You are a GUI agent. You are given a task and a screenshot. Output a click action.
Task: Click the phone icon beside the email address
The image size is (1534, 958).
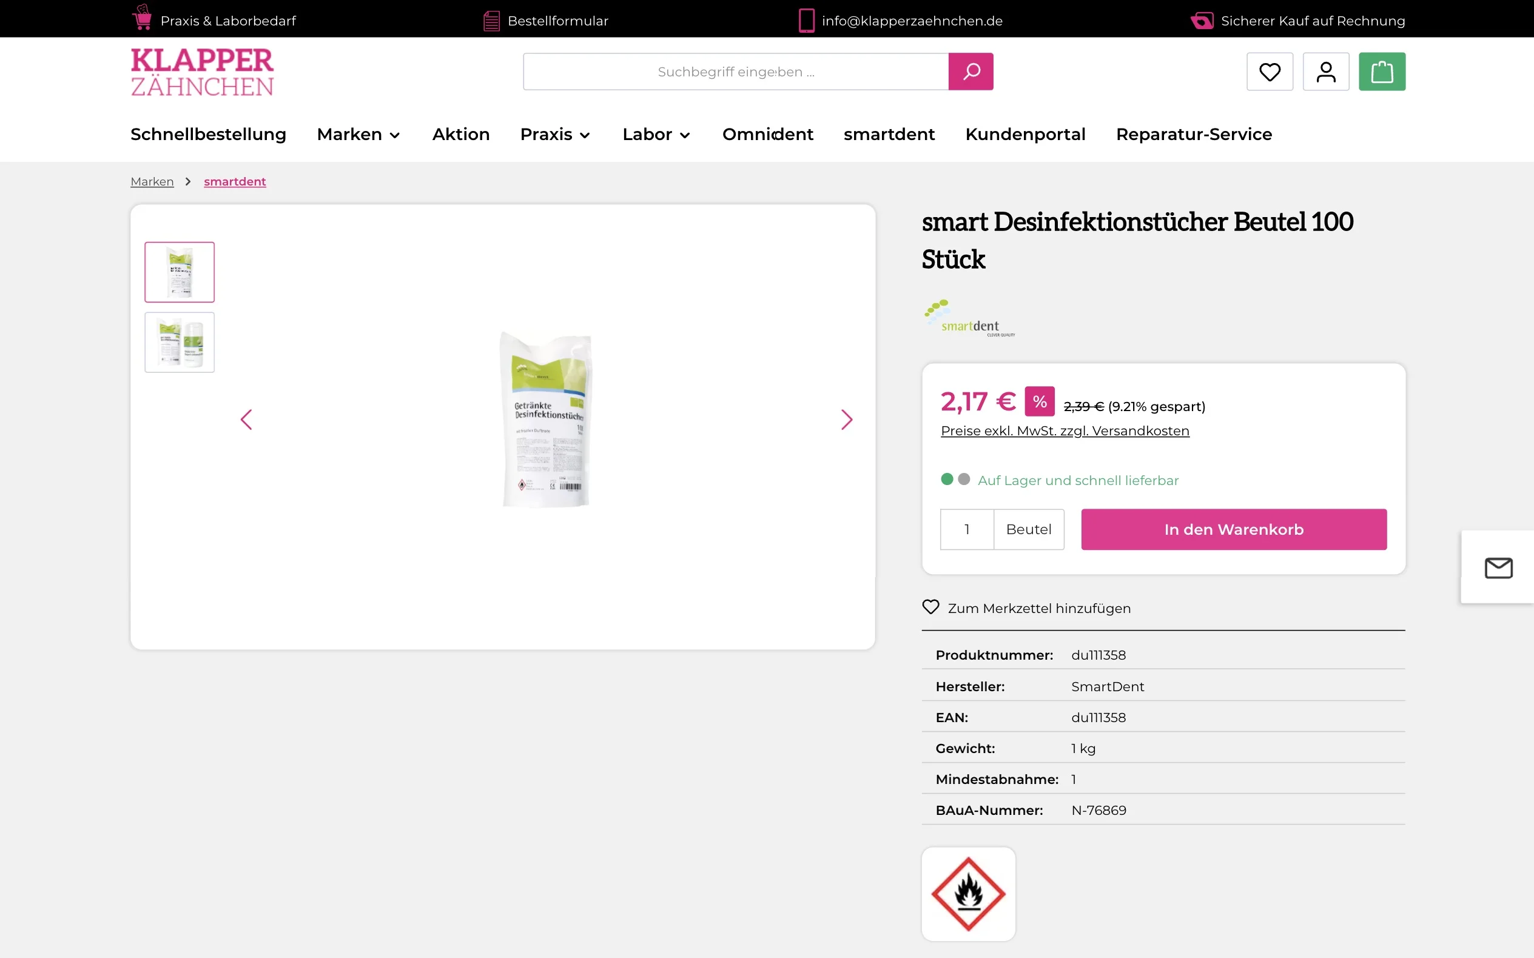coord(806,20)
